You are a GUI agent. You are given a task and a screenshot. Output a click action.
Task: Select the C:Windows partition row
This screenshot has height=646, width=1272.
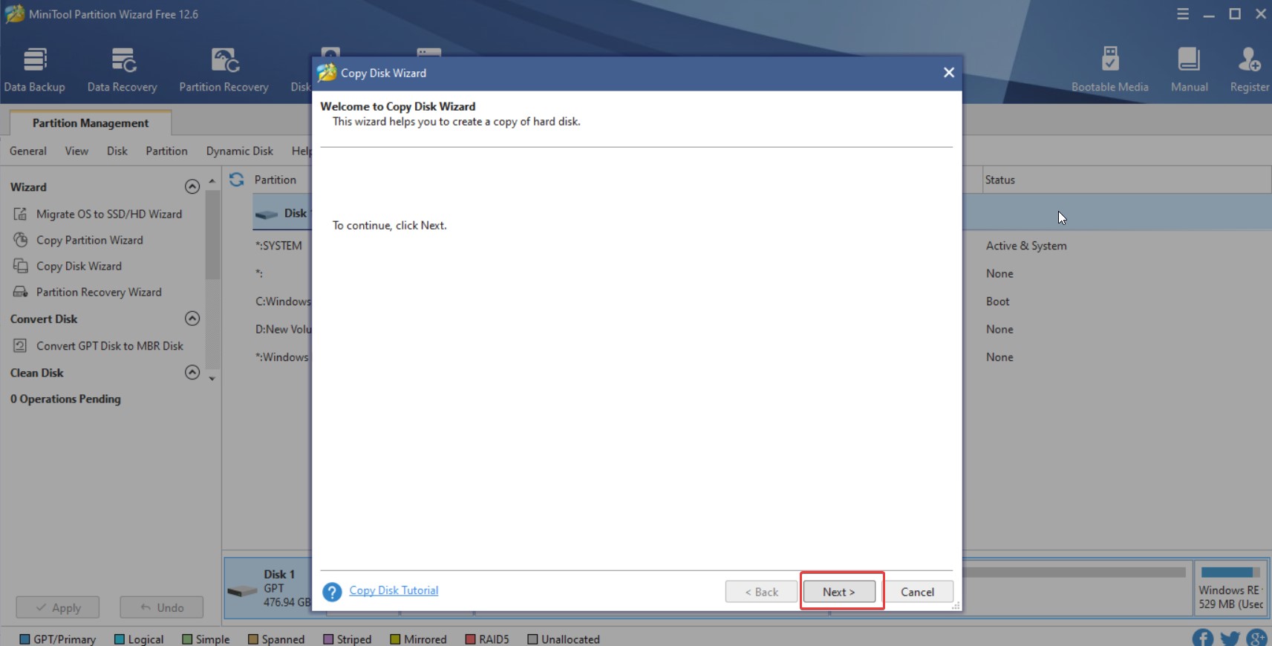point(282,301)
